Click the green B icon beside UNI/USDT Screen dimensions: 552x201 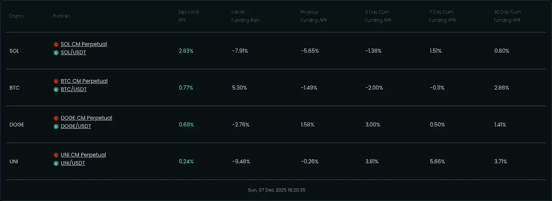pos(56,163)
